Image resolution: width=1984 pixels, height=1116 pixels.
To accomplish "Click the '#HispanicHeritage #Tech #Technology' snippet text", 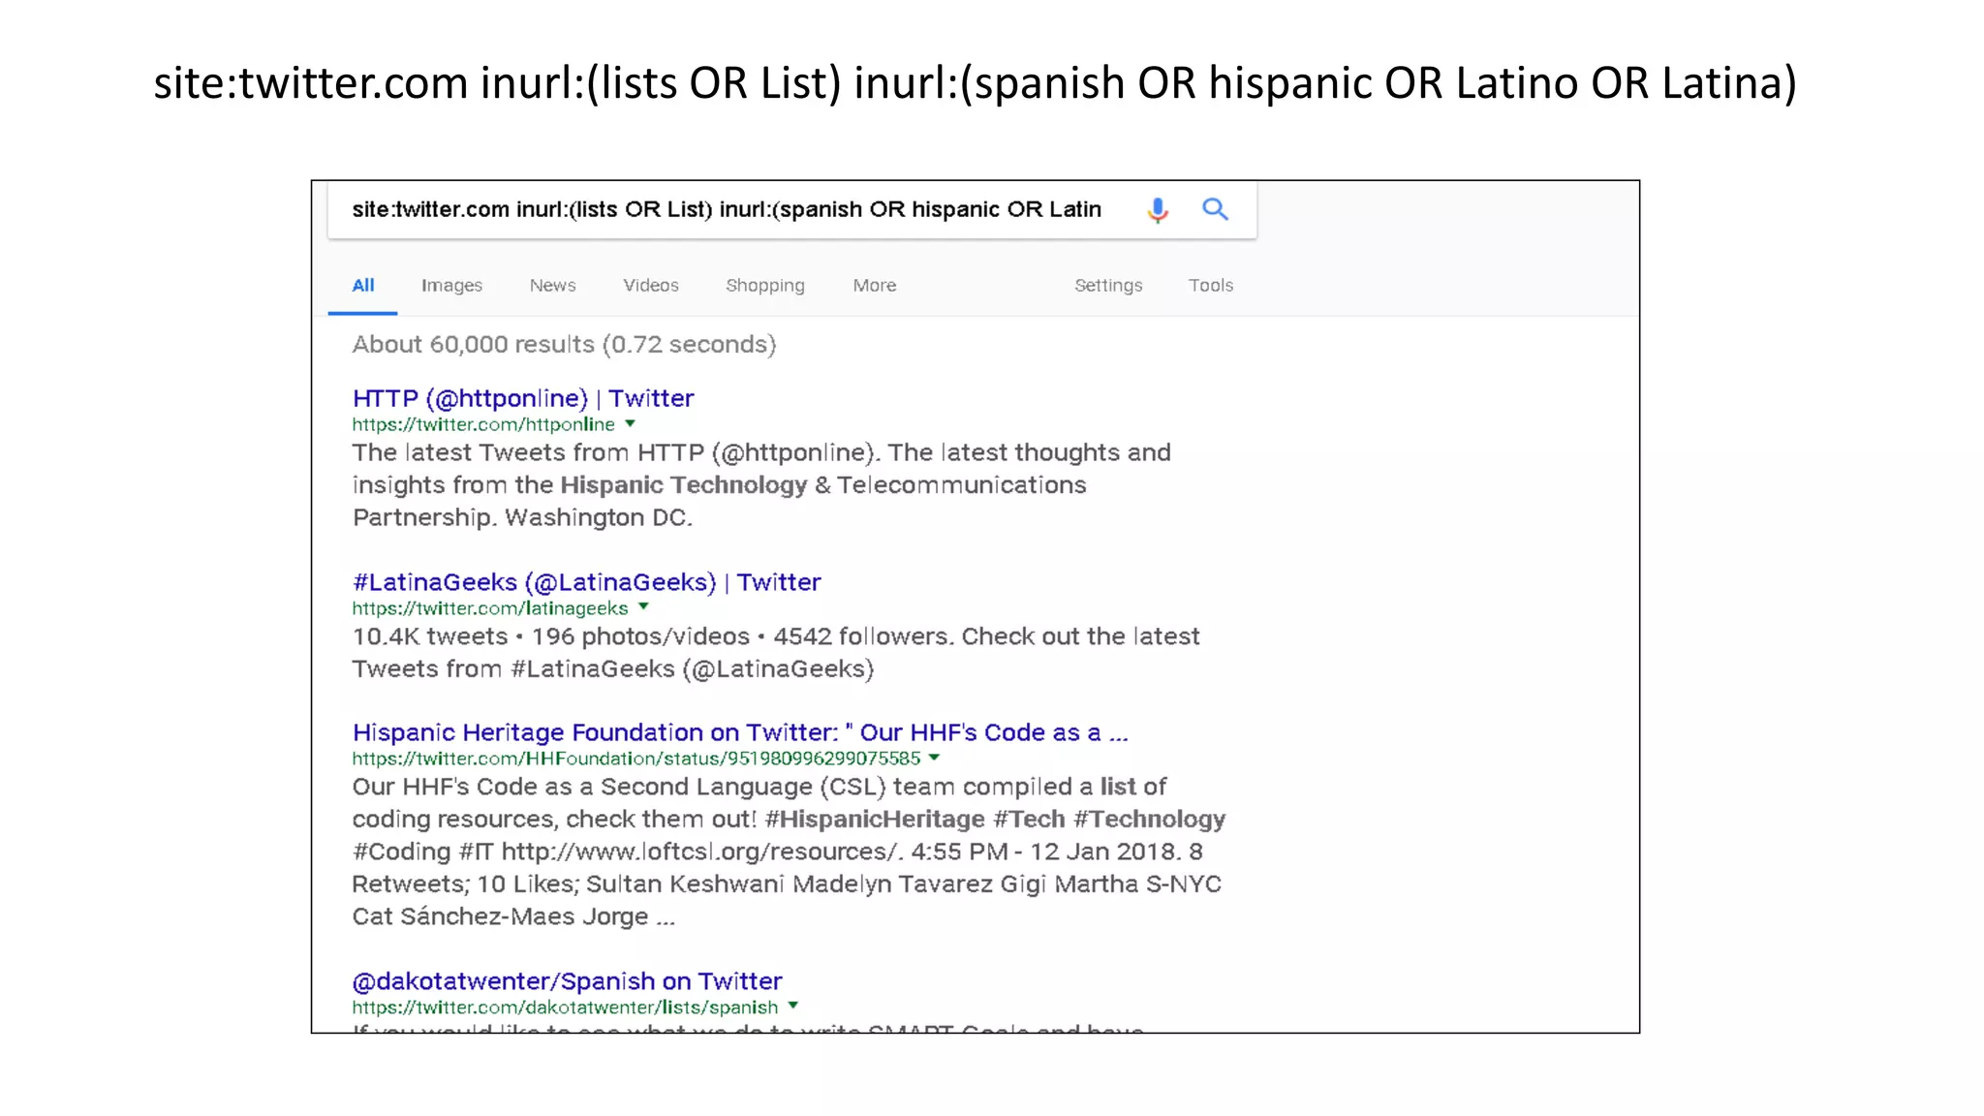I will [x=995, y=820].
